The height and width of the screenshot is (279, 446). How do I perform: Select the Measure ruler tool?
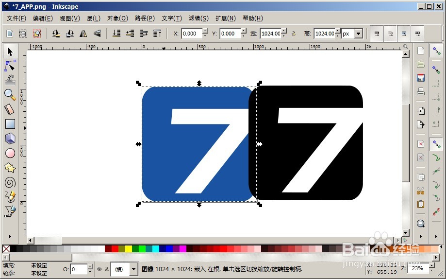click(10, 109)
